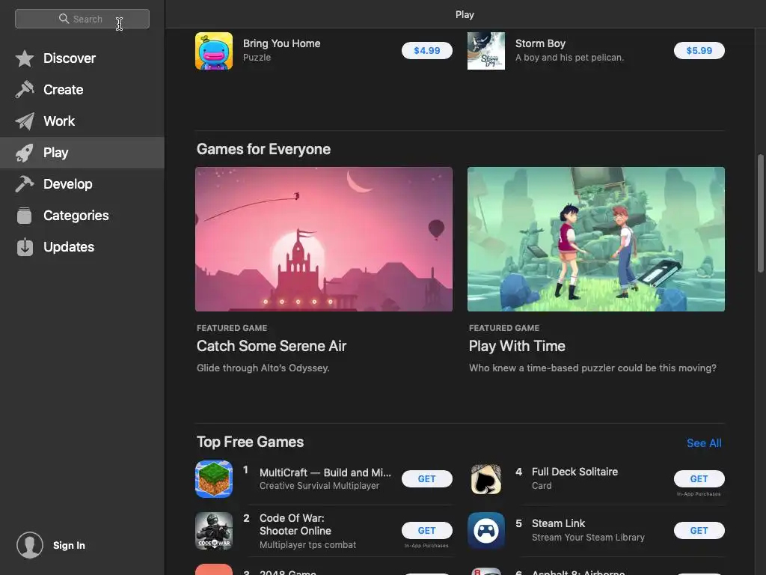Click the Catch Some Serene Air title
766x575 pixels.
tap(272, 346)
